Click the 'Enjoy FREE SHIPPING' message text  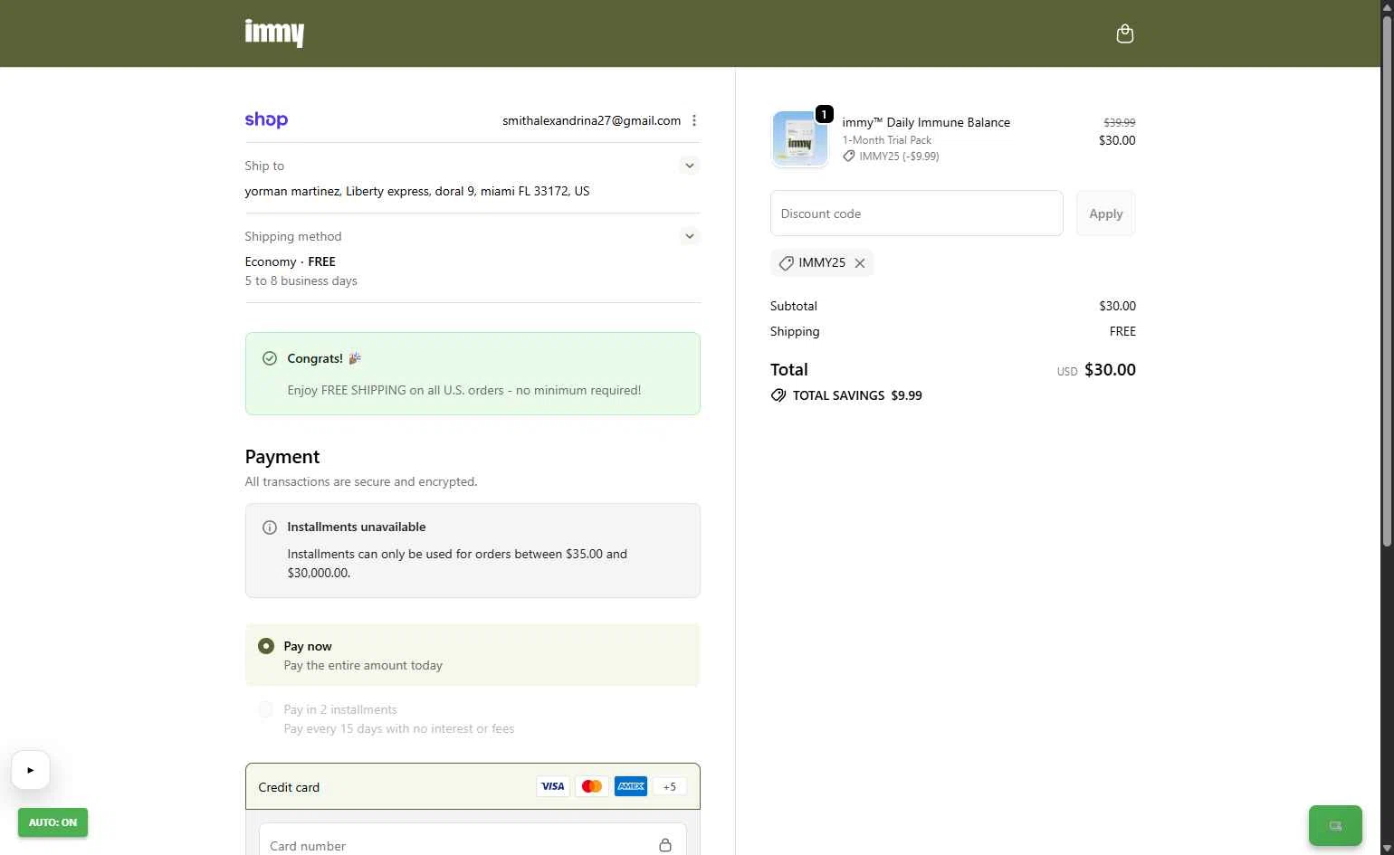coord(464,390)
